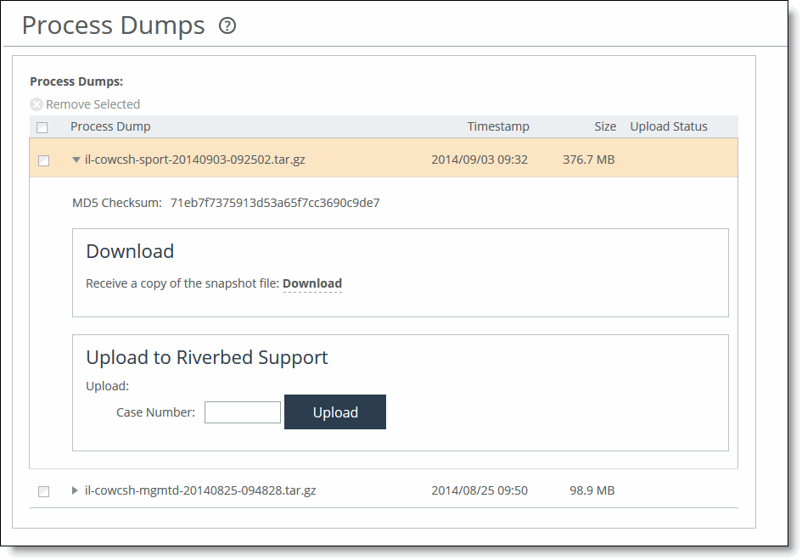Click the circular Remove Selected icon

click(x=36, y=104)
